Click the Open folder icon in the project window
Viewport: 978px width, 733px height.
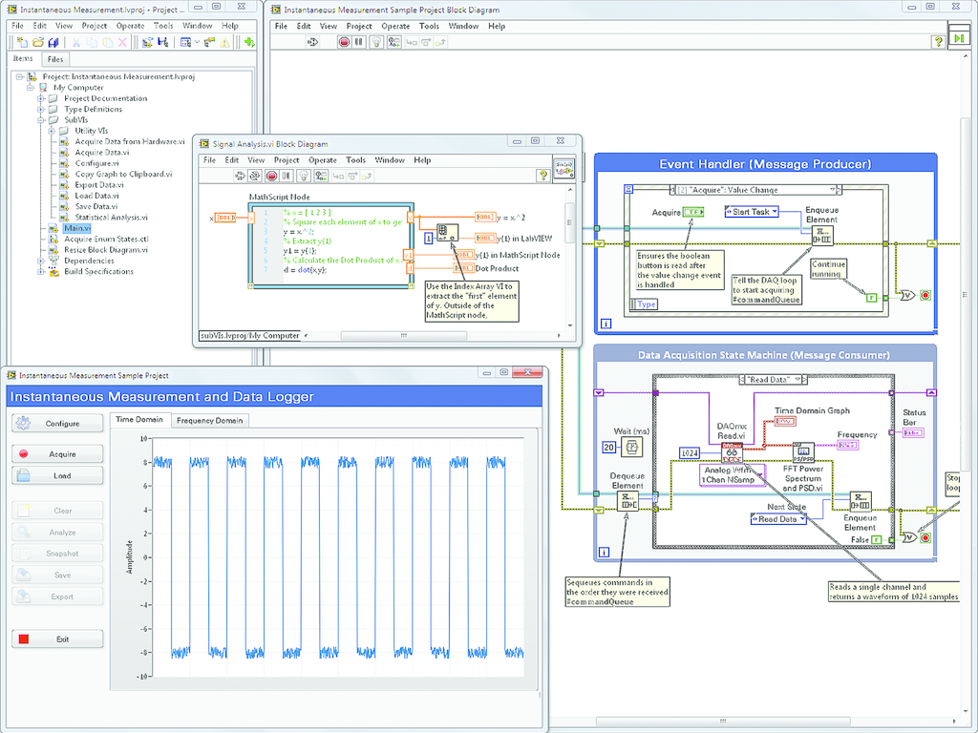pos(38,42)
